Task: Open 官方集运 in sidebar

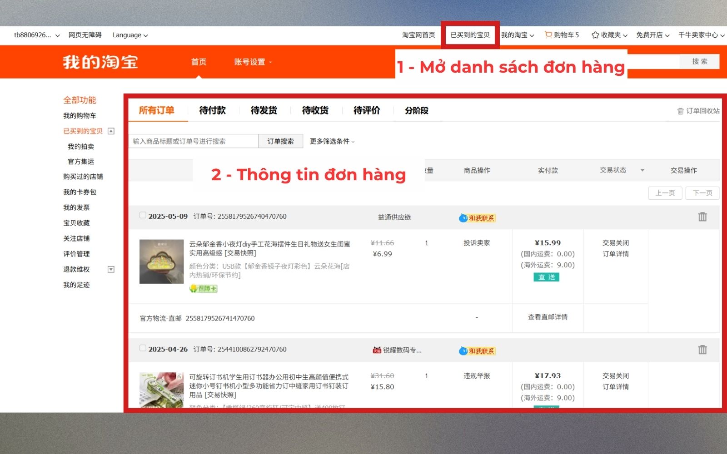Action: click(x=81, y=162)
